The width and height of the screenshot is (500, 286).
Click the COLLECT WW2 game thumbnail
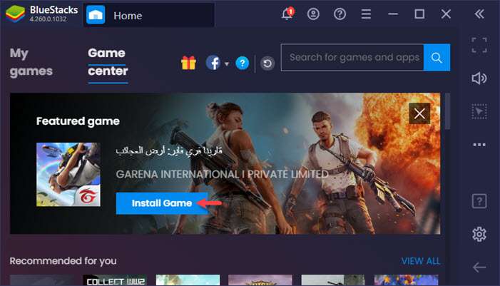pos(115,280)
